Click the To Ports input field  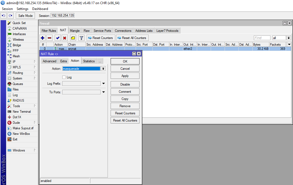coord(81,92)
